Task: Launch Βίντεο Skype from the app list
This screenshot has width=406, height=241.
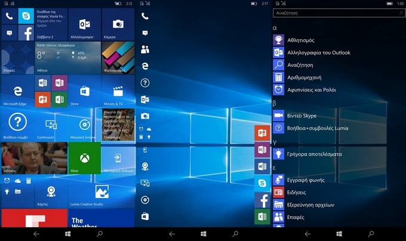Action: (x=295, y=116)
